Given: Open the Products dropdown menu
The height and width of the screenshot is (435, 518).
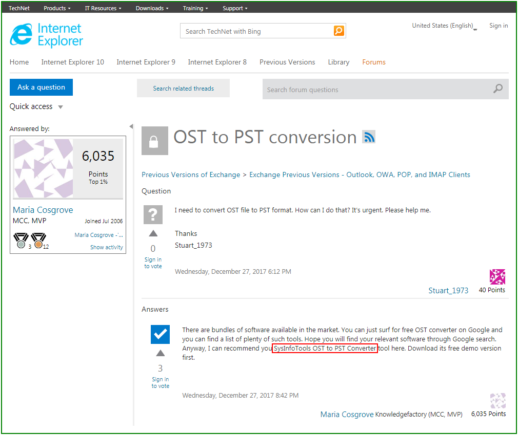Looking at the screenshot, I should (57, 8).
